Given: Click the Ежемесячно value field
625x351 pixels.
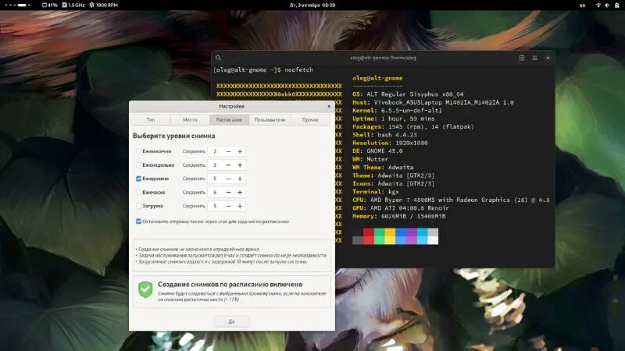Looking at the screenshot, I should (x=216, y=151).
